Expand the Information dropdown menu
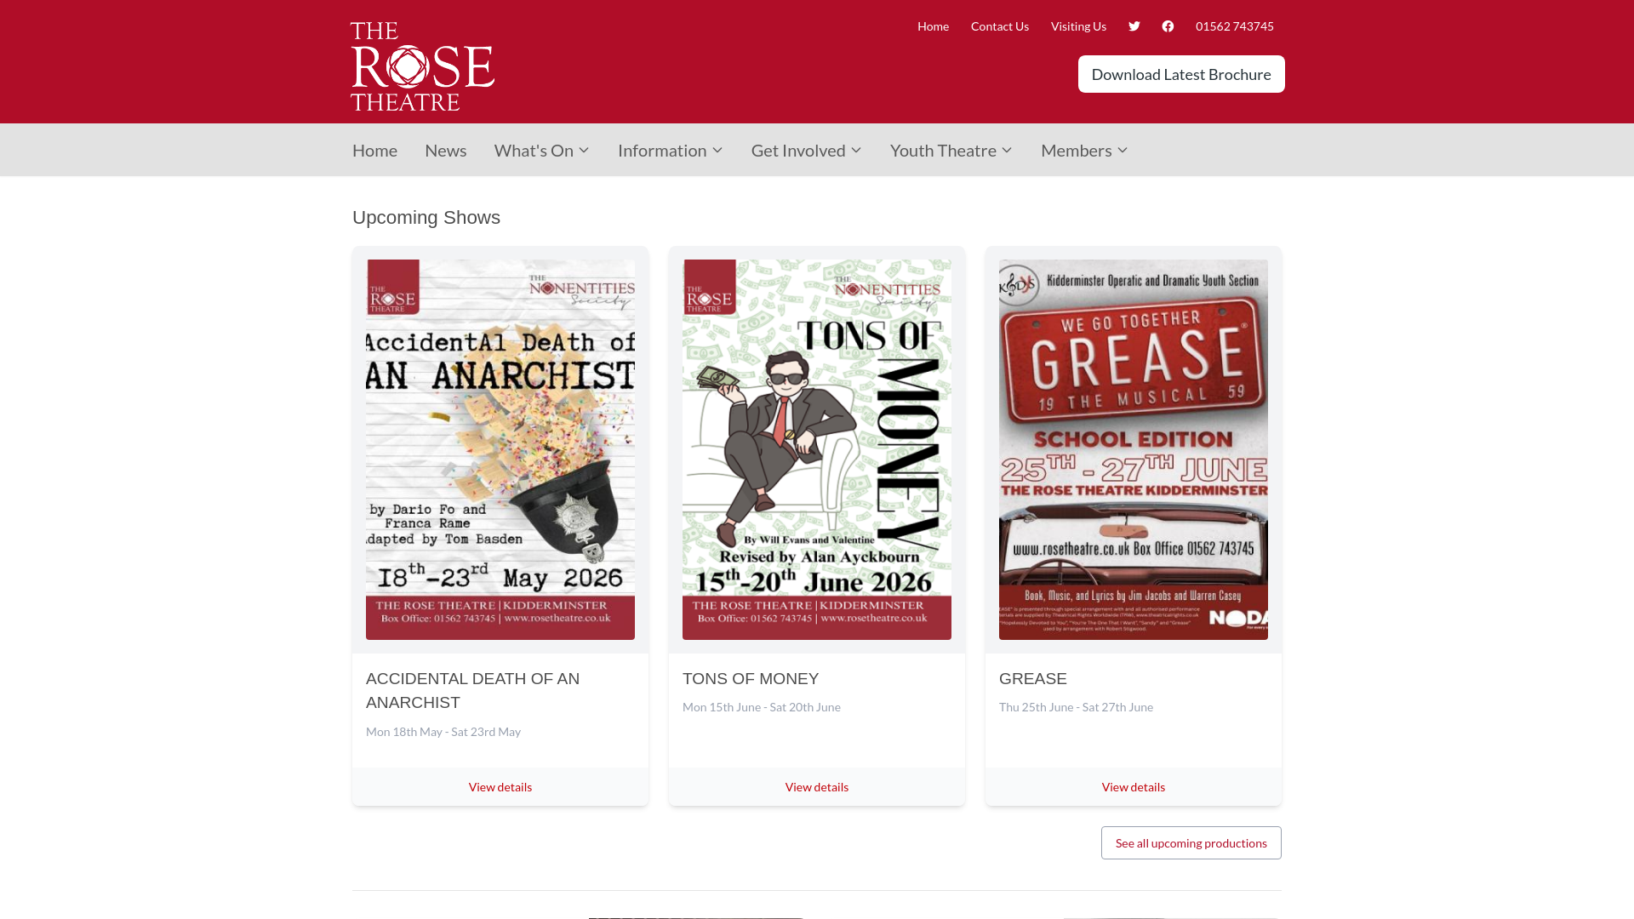Screen dimensions: 1634x919 [x=670, y=151]
